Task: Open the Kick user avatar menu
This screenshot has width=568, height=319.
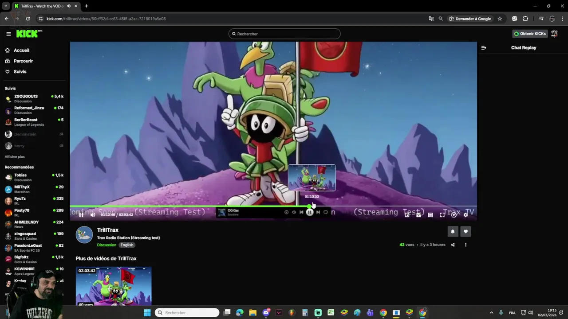Action: click(x=554, y=34)
